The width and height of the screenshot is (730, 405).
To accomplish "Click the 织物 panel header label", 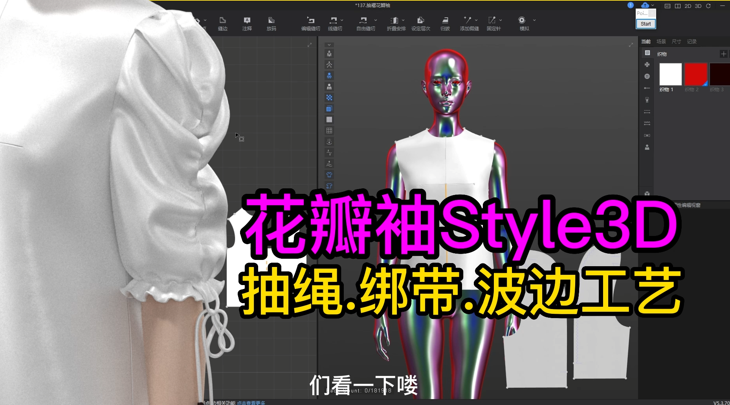I will [662, 54].
